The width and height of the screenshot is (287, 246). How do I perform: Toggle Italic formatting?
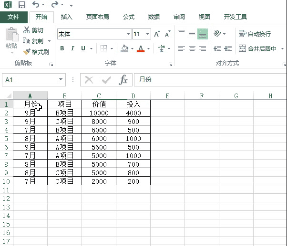(x=72, y=48)
